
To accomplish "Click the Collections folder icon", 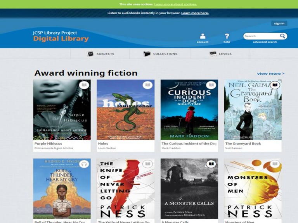I will tap(147, 54).
